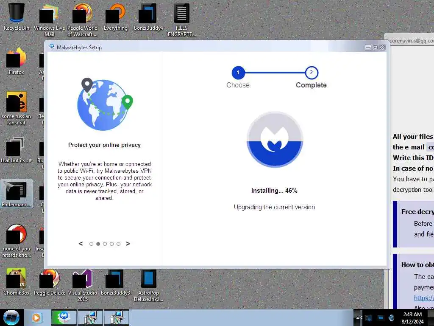This screenshot has height=326, width=434.
Task: Click the taskbar clock showing 2:43 AM
Action: coord(412,318)
